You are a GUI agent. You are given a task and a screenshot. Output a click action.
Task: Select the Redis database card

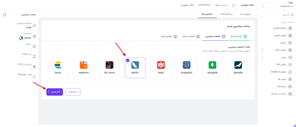[x=161, y=68]
